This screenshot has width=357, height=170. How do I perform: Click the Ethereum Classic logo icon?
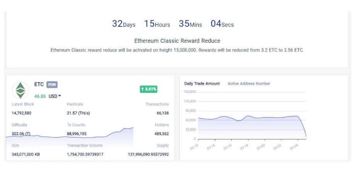pos(20,90)
